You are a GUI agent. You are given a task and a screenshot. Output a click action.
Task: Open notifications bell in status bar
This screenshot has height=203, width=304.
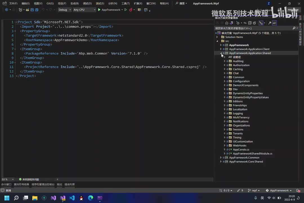coord(298,190)
